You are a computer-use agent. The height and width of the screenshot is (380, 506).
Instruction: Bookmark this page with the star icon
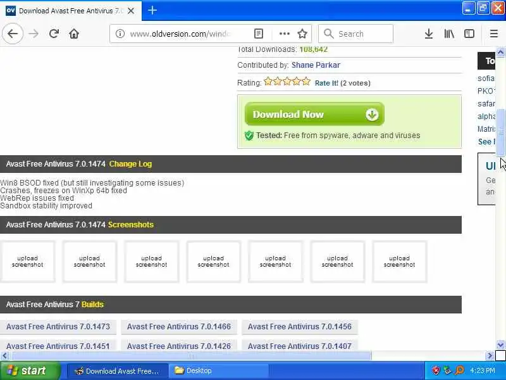302,34
